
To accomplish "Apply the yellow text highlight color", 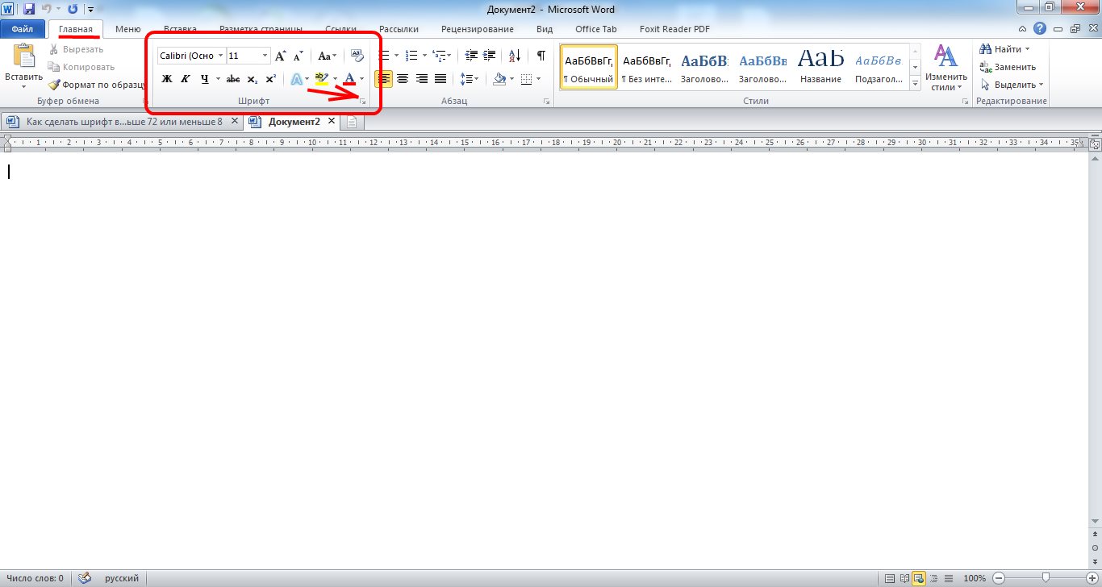I will click(321, 78).
